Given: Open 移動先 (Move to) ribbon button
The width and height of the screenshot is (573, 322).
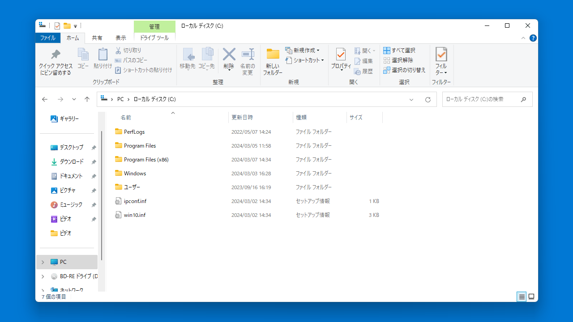Looking at the screenshot, I should pyautogui.click(x=188, y=59).
